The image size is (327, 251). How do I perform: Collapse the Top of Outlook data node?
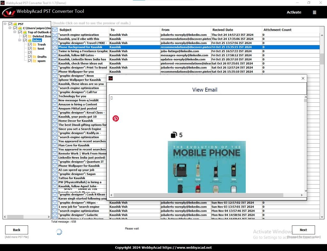(x=15, y=32)
